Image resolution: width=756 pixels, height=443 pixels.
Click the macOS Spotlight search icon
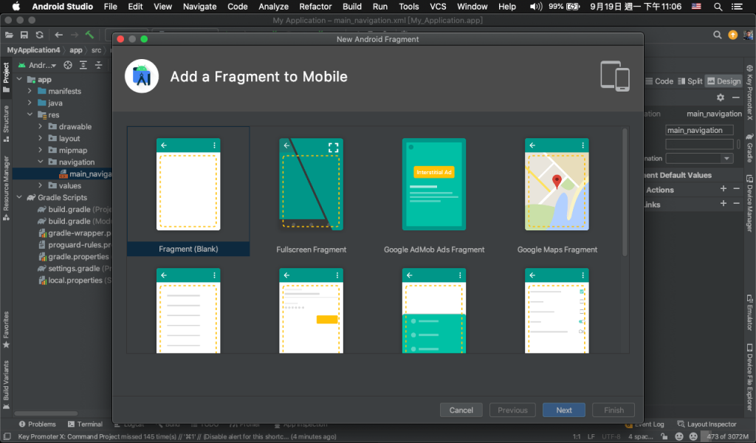click(x=718, y=6)
